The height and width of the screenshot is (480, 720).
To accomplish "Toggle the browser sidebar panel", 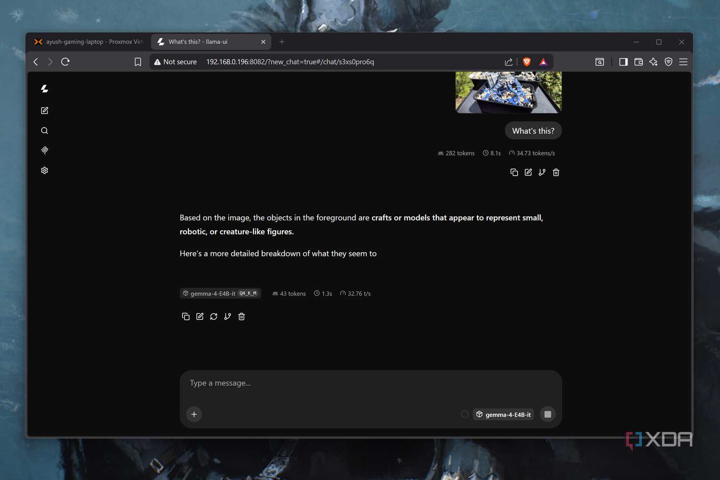I will [x=623, y=62].
